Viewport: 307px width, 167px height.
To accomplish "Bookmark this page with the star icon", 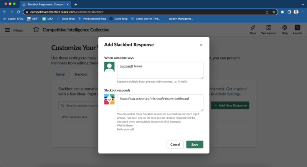I will [274, 12].
